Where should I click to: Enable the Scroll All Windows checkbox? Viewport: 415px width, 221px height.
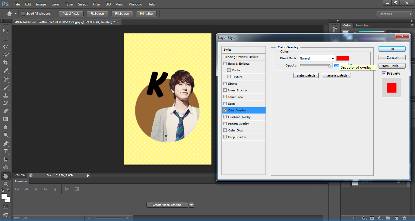23,14
